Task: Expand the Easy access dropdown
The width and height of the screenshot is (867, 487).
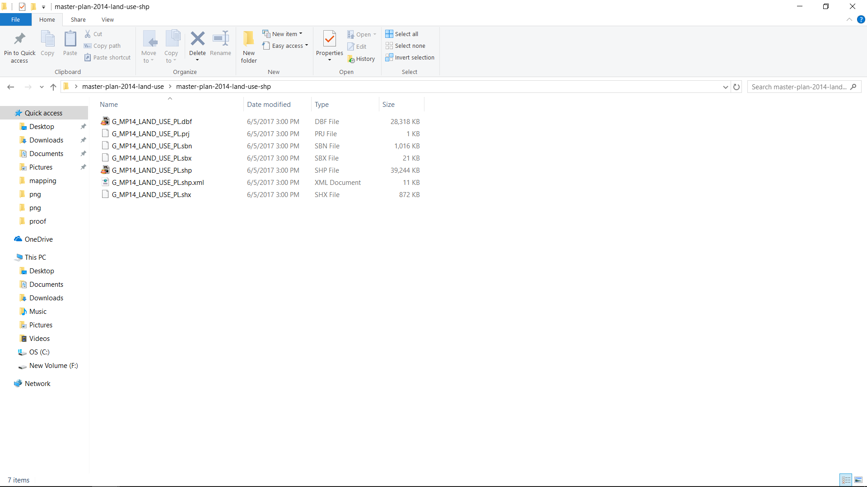Action: tap(285, 46)
